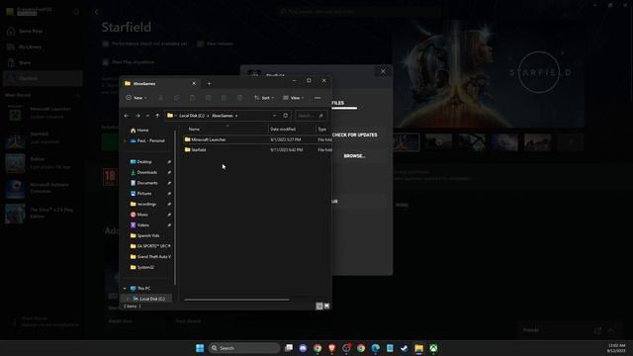
Task: Open Task View from the taskbar
Action: coord(289,348)
